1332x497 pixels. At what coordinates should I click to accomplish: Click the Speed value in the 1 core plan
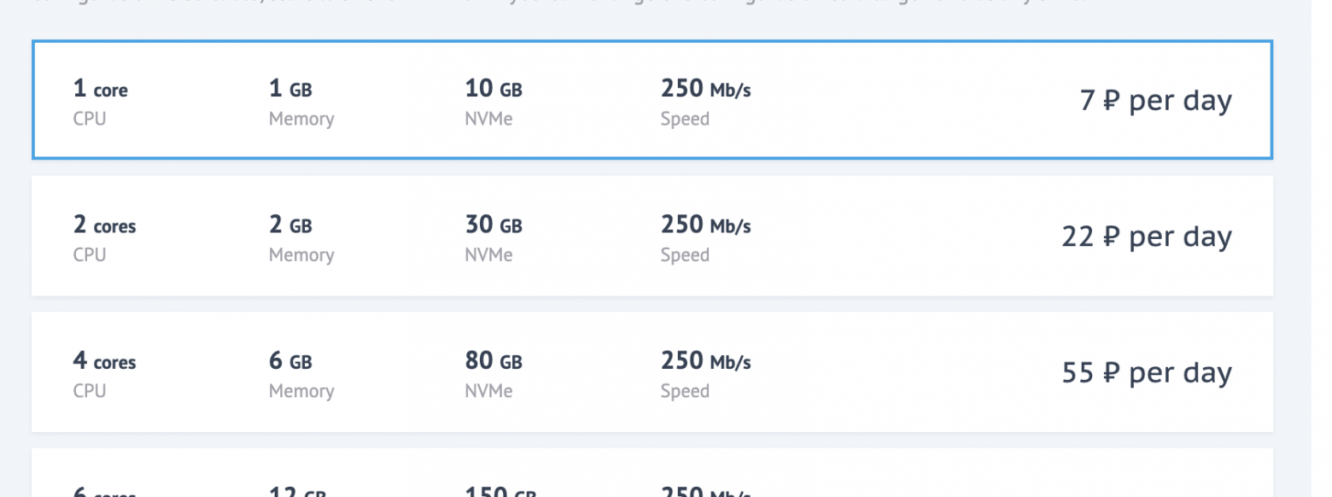[x=705, y=89]
